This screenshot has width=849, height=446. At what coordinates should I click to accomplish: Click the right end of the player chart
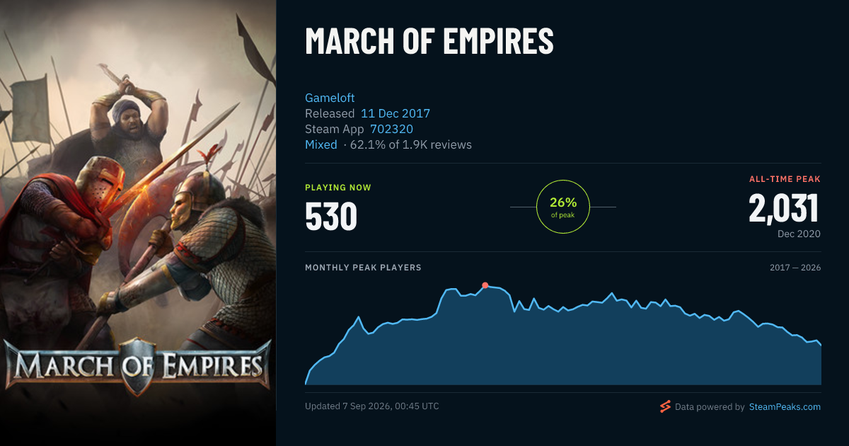(x=820, y=345)
